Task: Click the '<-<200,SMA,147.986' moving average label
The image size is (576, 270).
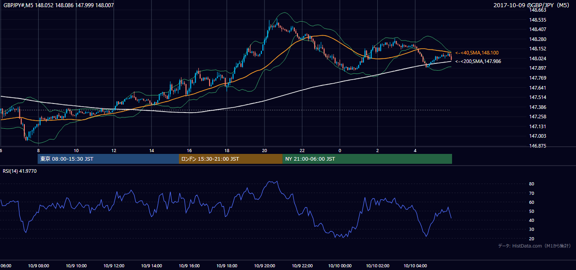Action: coord(478,61)
